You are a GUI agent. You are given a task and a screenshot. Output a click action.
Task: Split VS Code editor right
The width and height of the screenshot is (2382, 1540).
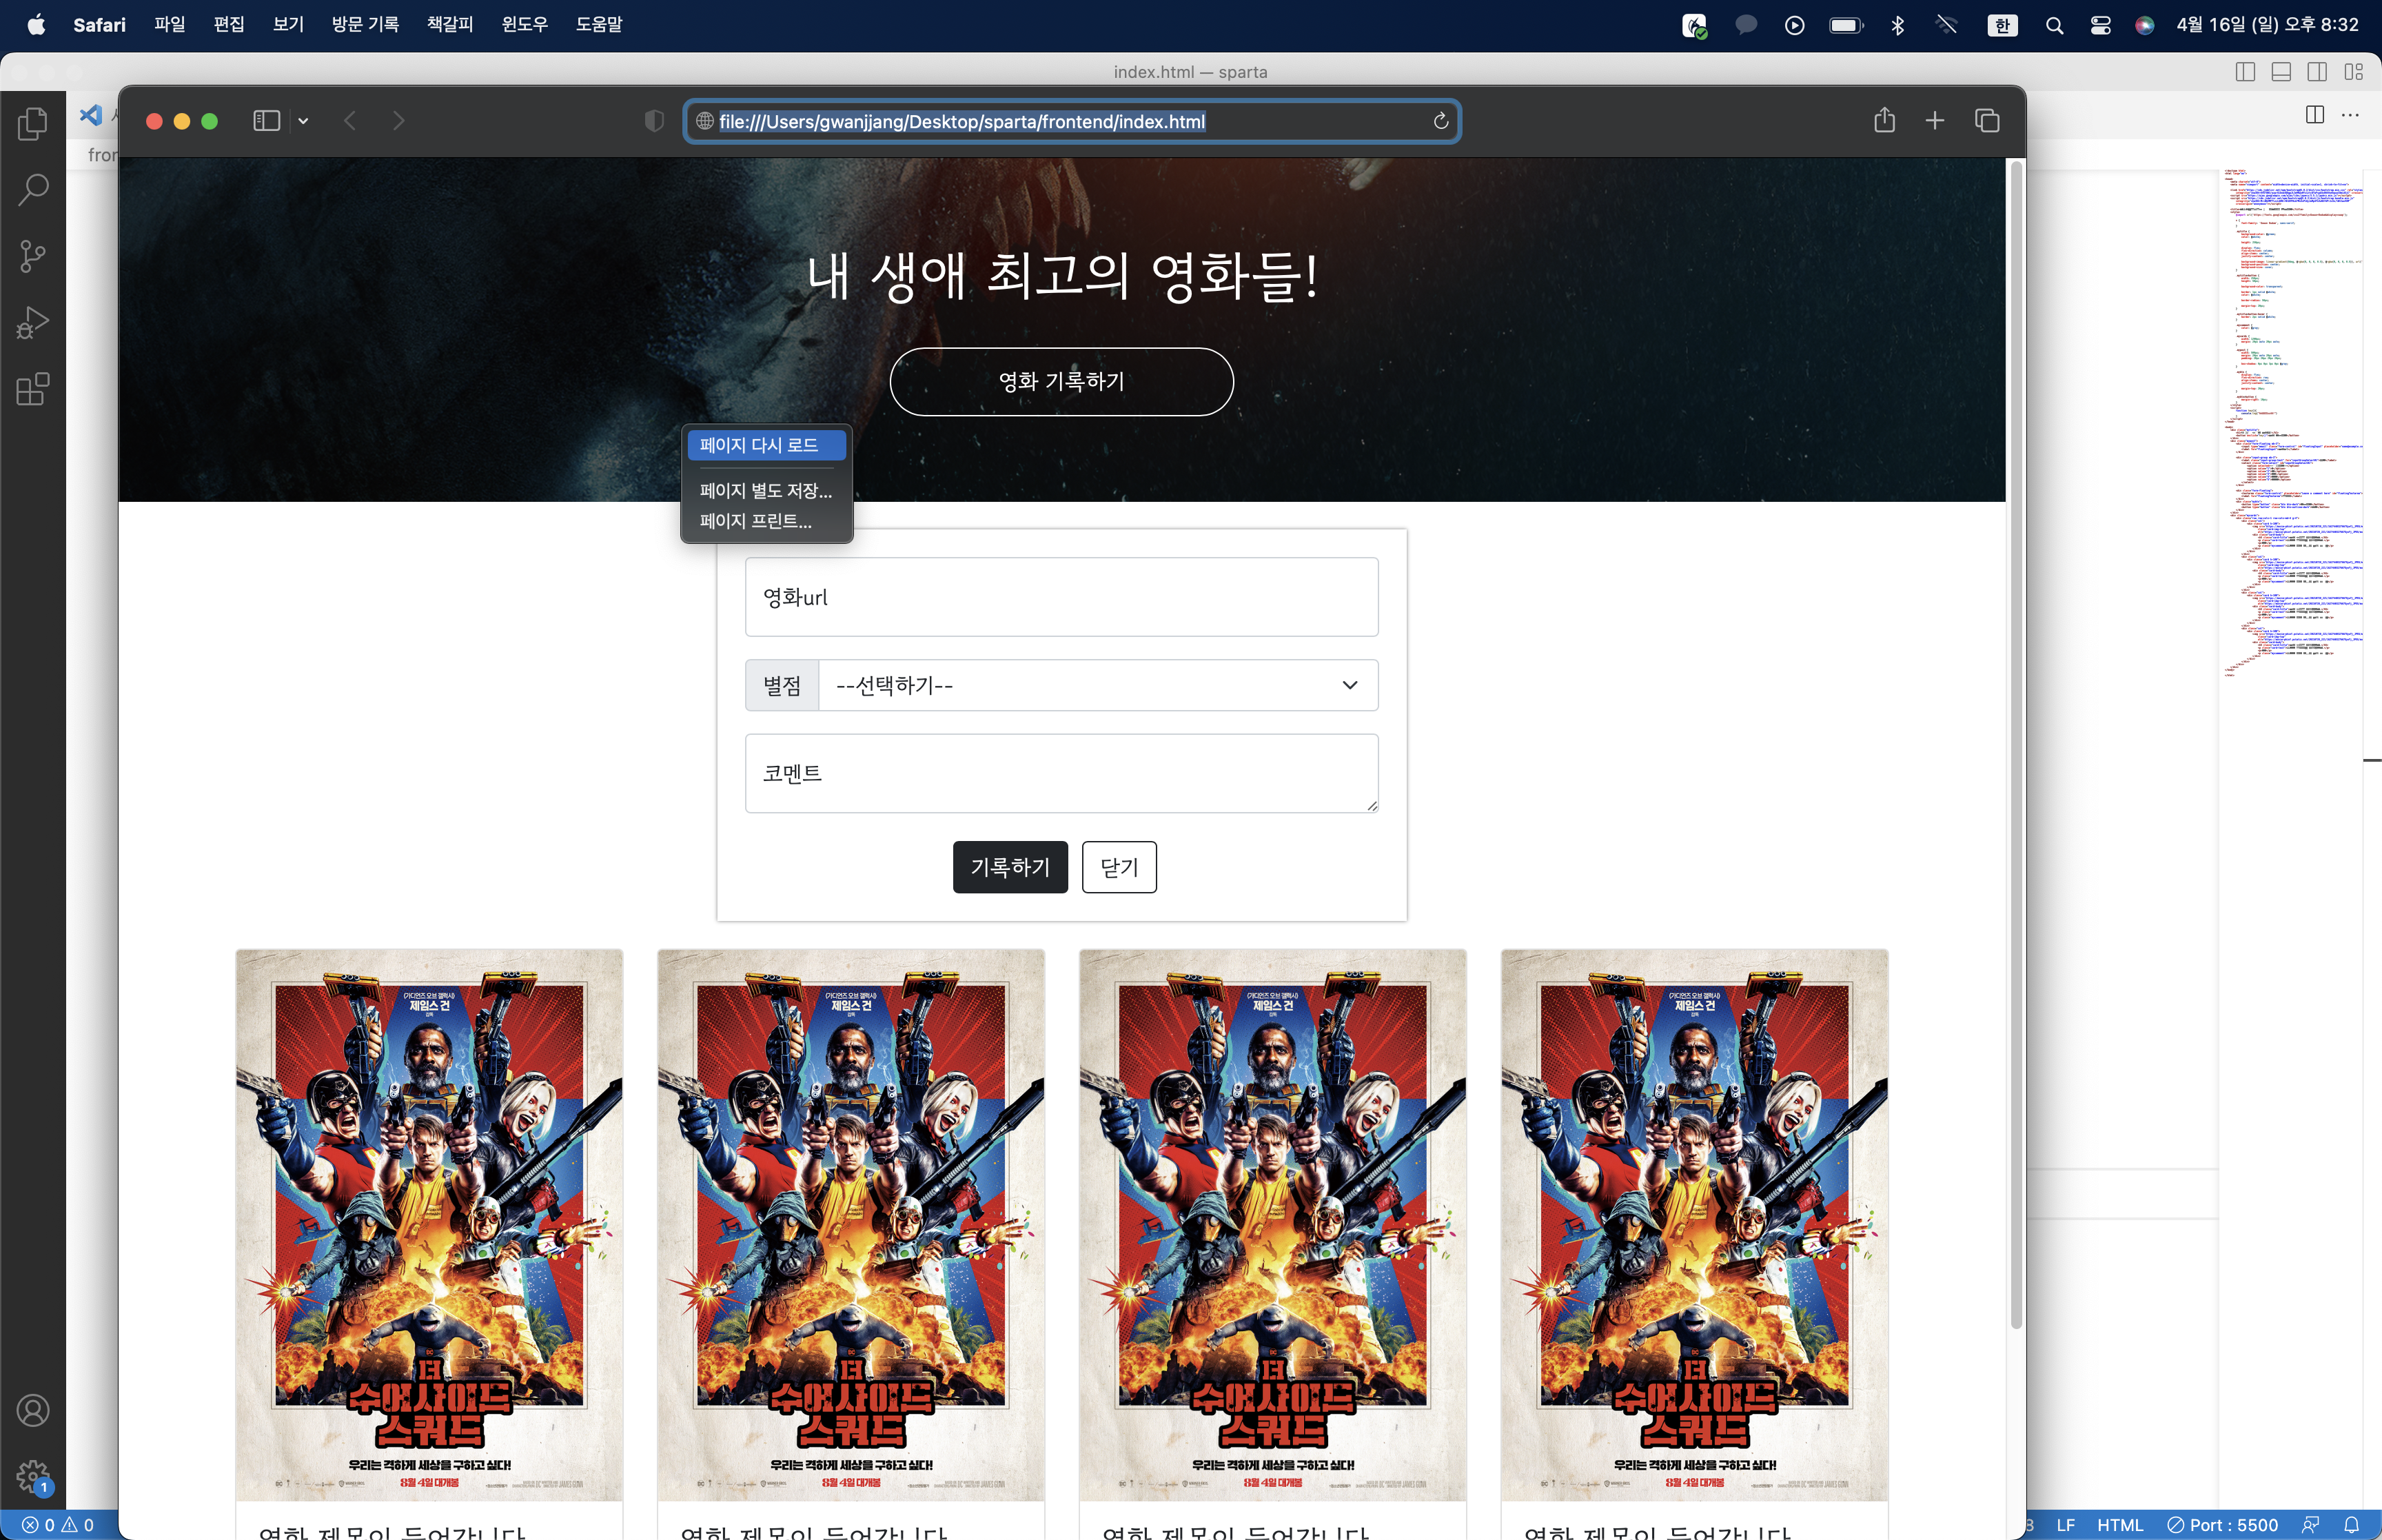(2315, 114)
